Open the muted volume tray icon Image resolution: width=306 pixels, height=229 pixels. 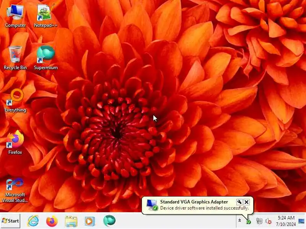[x=269, y=221]
